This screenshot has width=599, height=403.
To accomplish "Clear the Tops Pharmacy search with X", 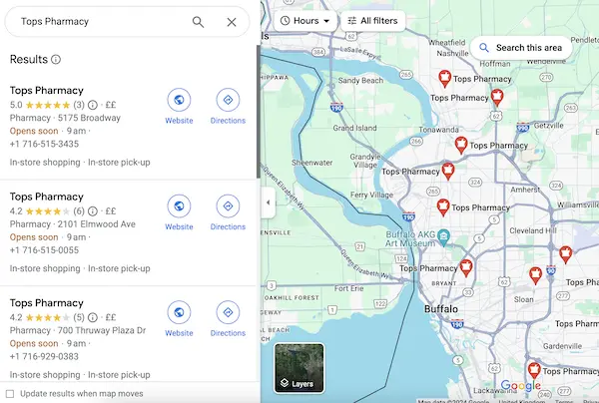I will pos(232,22).
